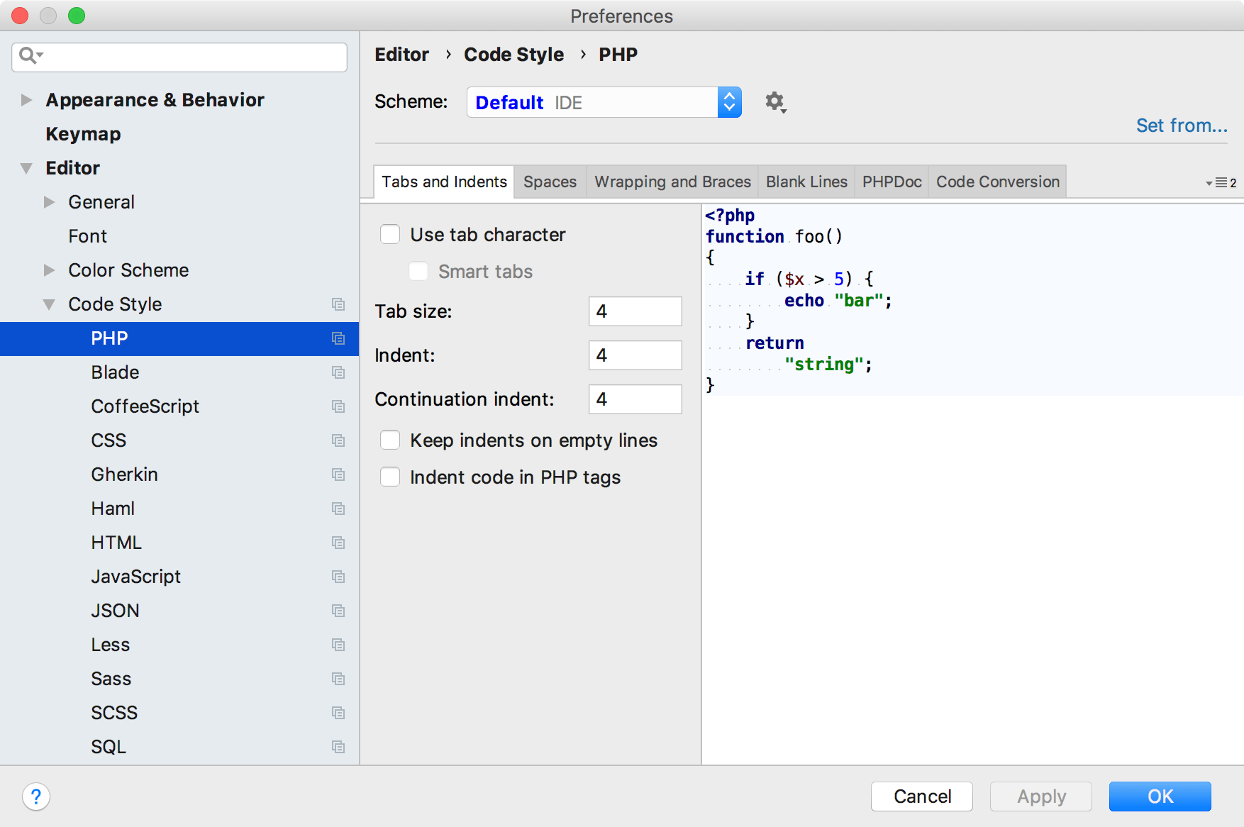Switch to the Wrapping and Braces tab

pyautogui.click(x=672, y=182)
